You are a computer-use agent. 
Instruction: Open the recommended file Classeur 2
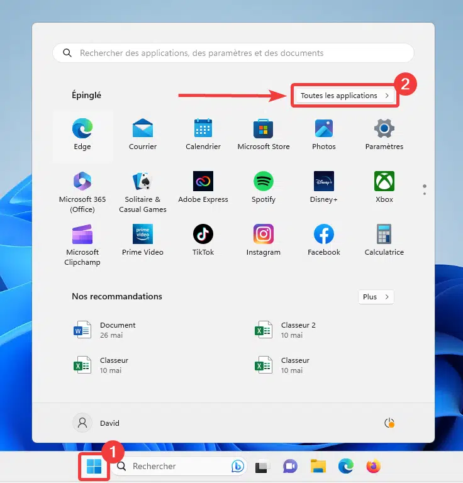point(286,330)
